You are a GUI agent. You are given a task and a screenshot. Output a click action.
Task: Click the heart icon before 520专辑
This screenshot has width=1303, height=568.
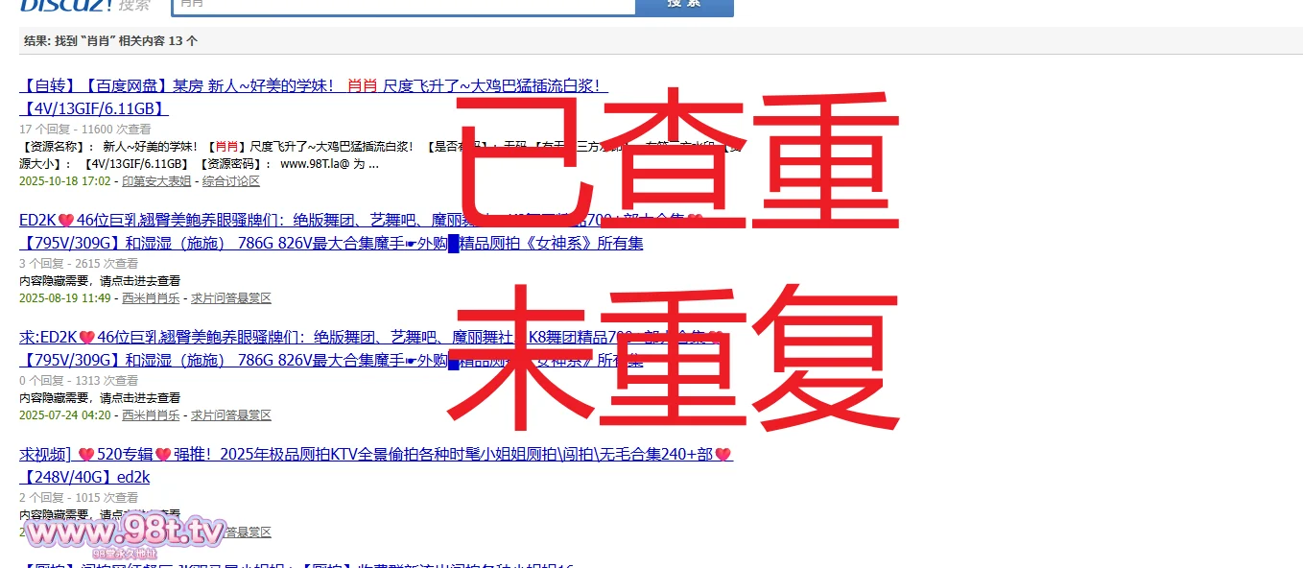[x=86, y=455]
